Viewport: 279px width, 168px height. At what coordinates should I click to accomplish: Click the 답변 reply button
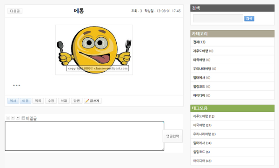point(77,101)
